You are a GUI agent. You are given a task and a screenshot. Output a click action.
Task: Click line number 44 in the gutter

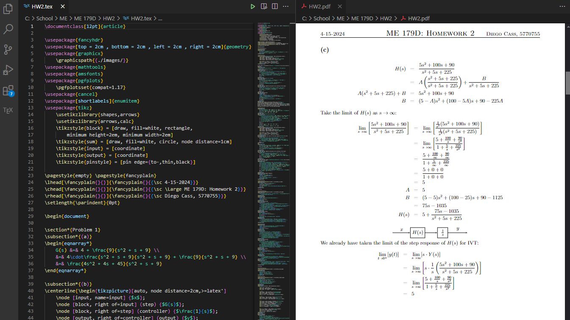point(32,318)
